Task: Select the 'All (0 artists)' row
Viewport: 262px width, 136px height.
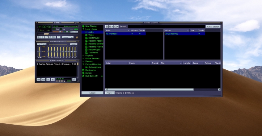Action: tap(125, 34)
